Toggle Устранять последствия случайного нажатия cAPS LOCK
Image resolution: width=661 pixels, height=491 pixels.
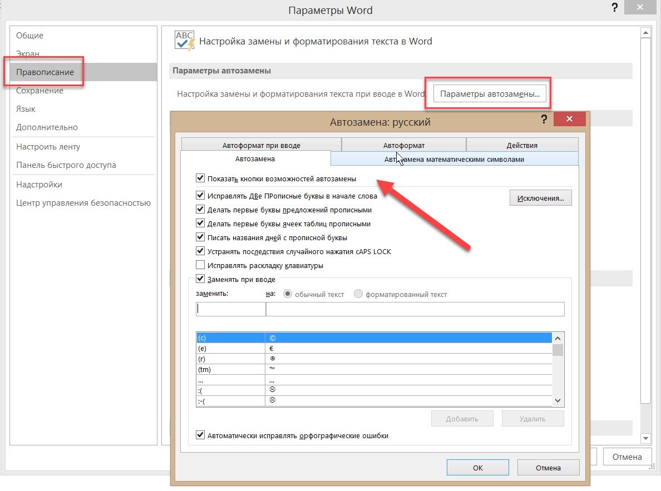(200, 251)
